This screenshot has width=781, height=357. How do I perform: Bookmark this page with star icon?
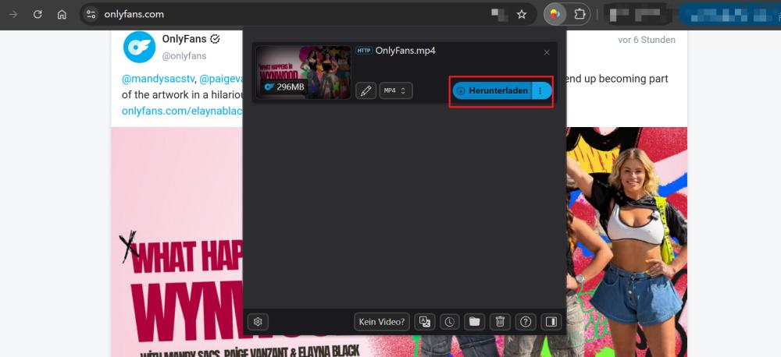click(522, 14)
